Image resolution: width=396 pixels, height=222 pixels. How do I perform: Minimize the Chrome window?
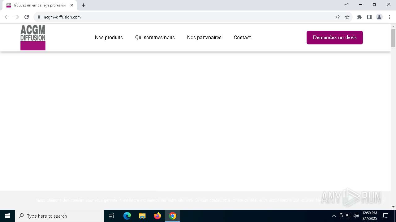tap(360, 4)
